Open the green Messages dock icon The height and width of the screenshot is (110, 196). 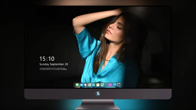[77, 85]
